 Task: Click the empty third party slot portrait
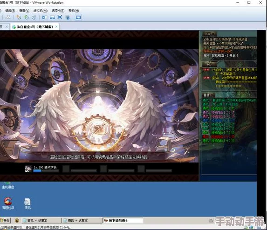pyautogui.click(x=103, y=169)
